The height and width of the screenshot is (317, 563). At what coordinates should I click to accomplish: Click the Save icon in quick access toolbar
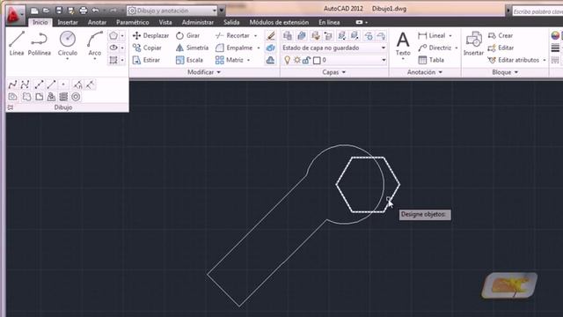pos(59,11)
